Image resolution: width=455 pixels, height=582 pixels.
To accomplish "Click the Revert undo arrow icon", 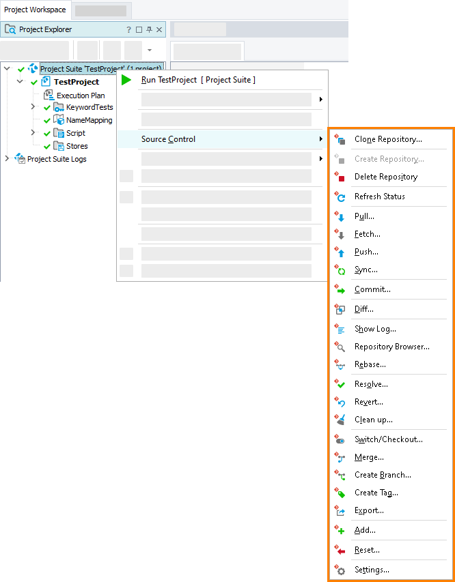I will 340,402.
